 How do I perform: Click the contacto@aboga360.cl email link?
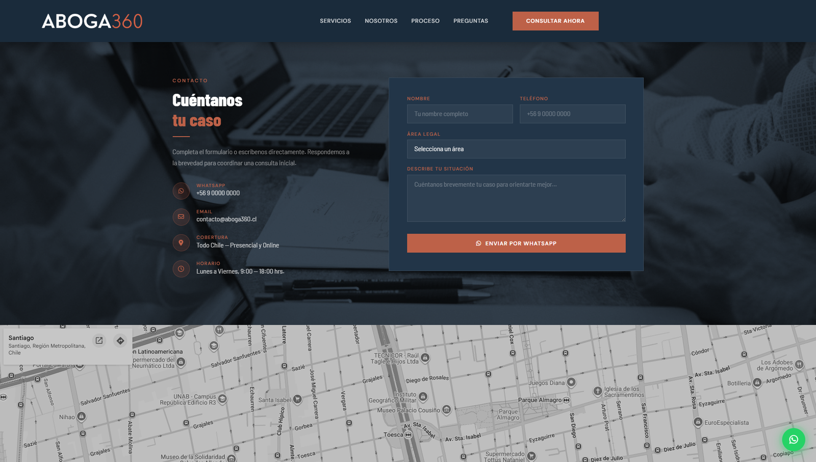point(226,220)
